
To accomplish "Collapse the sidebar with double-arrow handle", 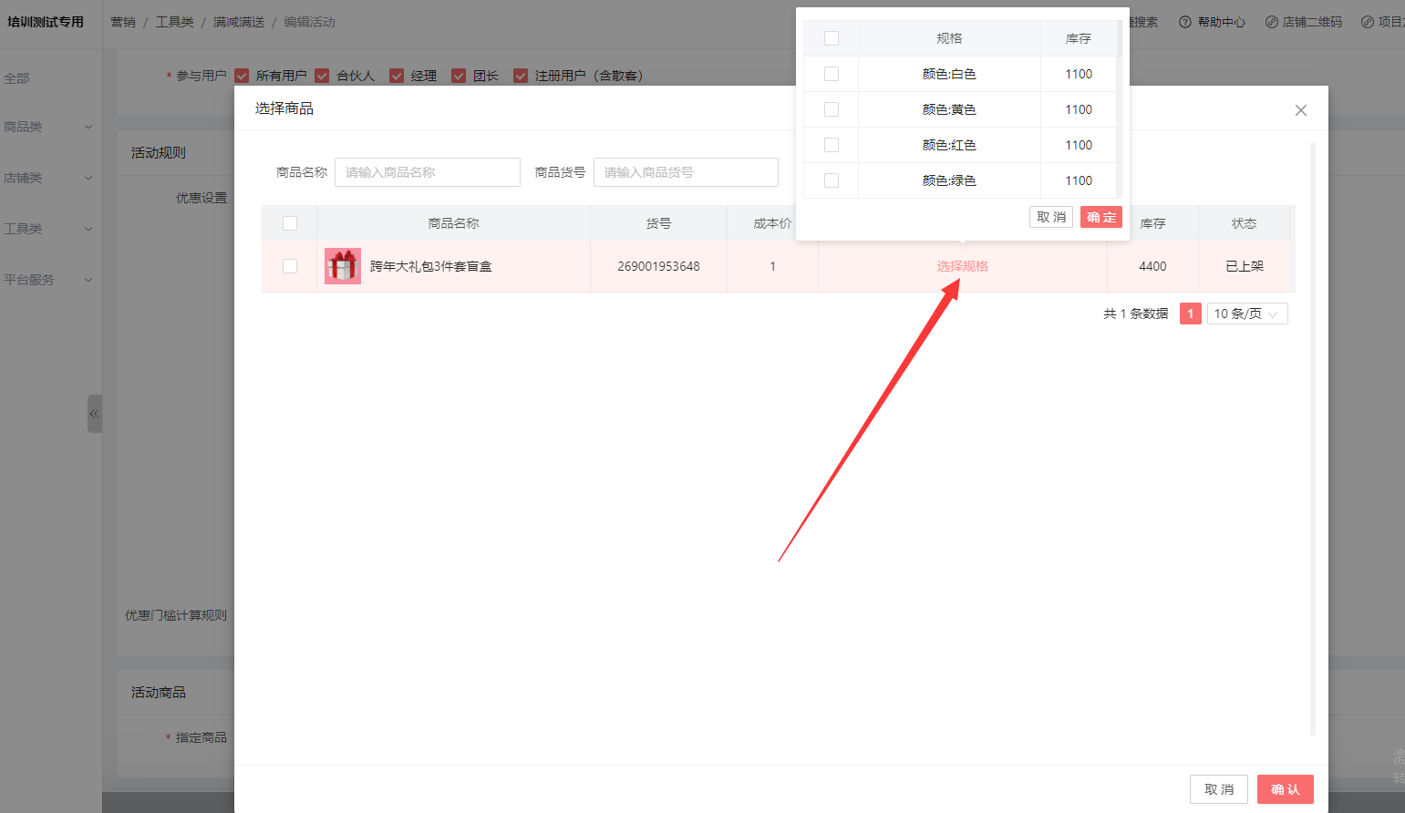I will point(94,414).
